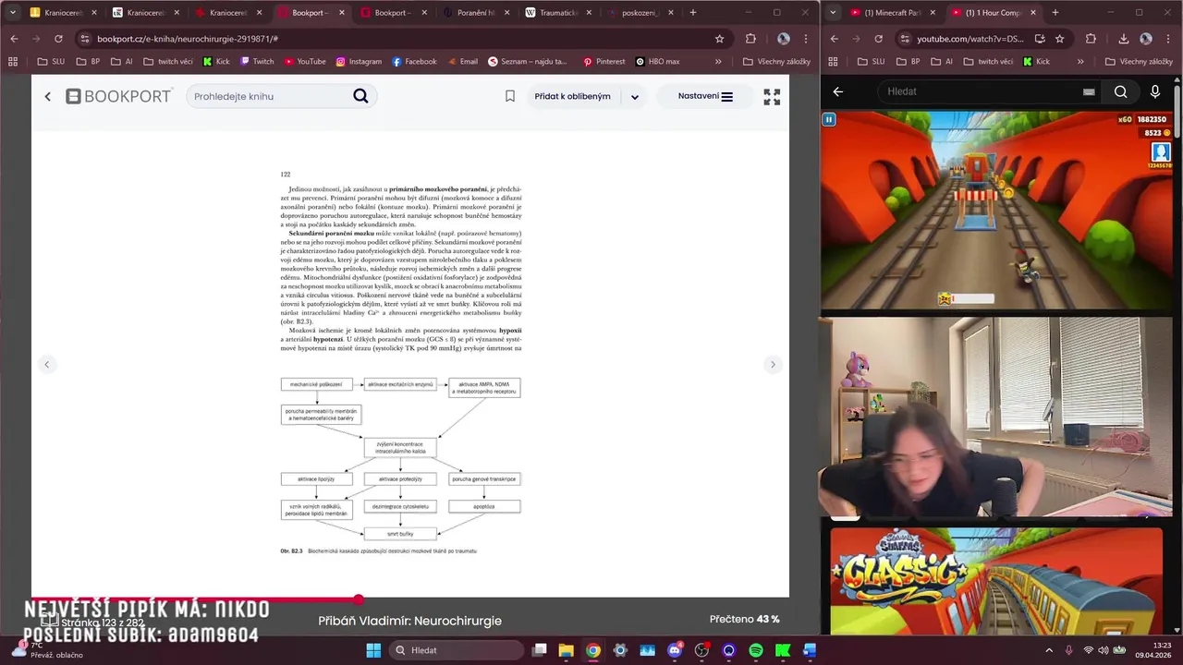The height and width of the screenshot is (665, 1183).
Task: Expand the dropdown next to Přidat k oblíbeným
Action: tap(634, 97)
